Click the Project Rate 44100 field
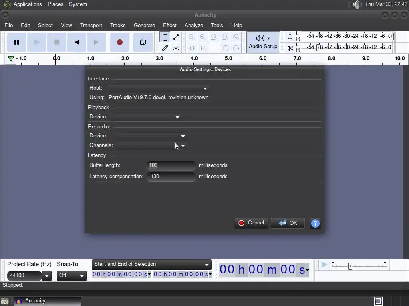Image resolution: width=409 pixels, height=306 pixels. pos(24,276)
